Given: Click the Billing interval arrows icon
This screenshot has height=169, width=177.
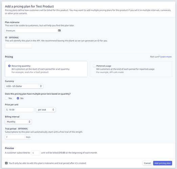Looking at the screenshot, I should (29, 122).
